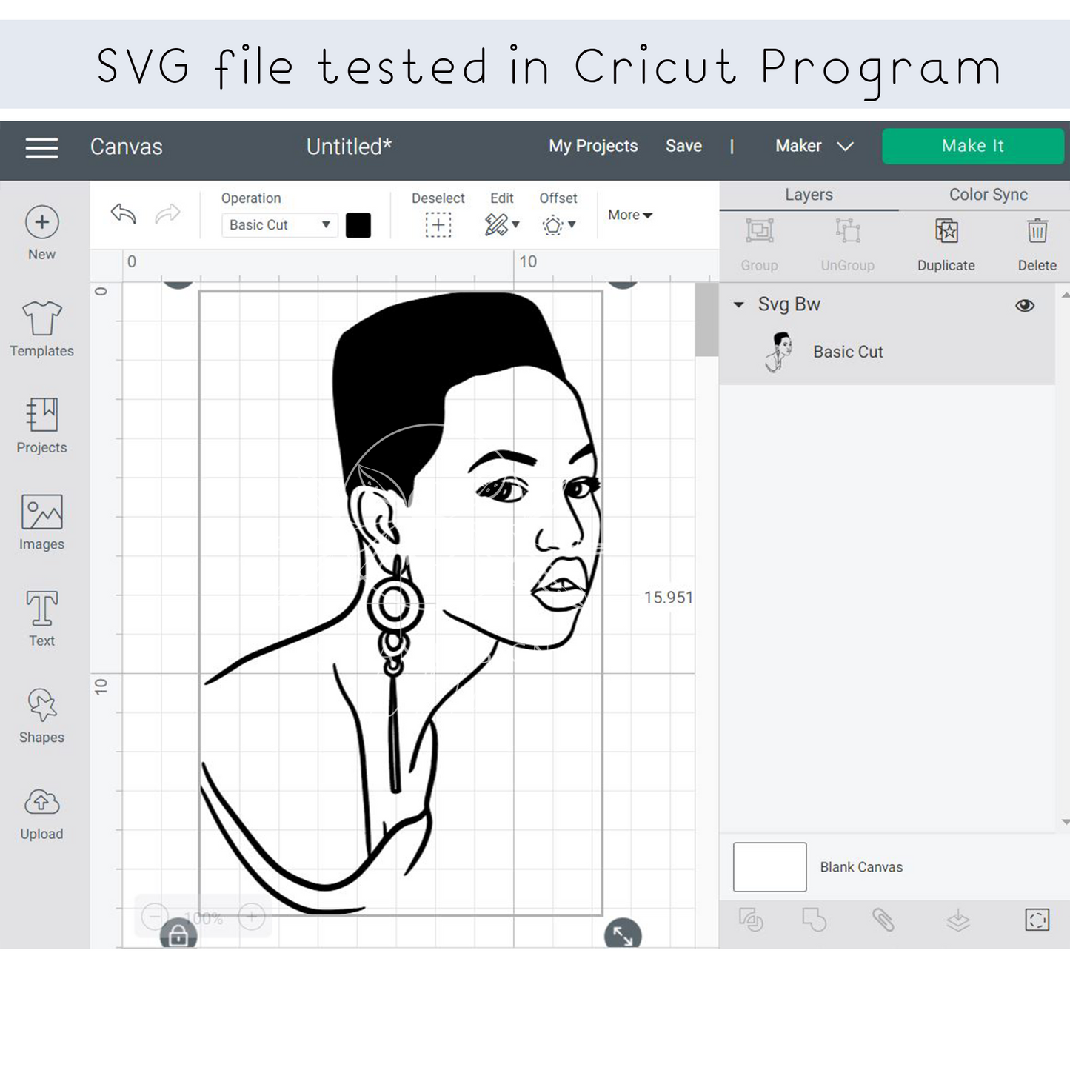Click the Upload cloud icon
1070x1070 pixels.
(41, 803)
